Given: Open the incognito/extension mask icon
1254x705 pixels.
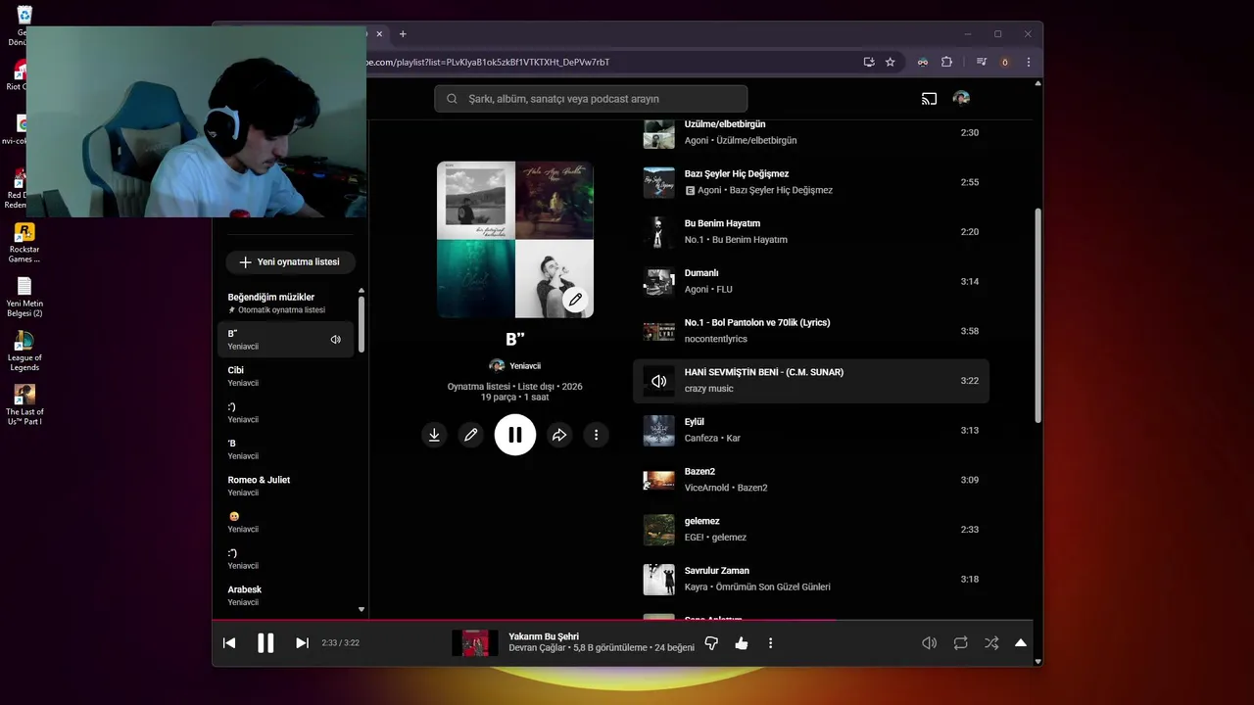Looking at the screenshot, I should (x=922, y=62).
